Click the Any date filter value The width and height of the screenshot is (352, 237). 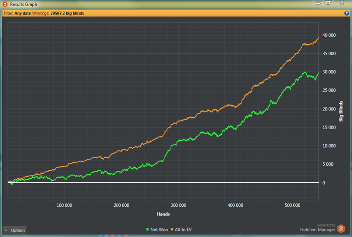tap(23, 13)
